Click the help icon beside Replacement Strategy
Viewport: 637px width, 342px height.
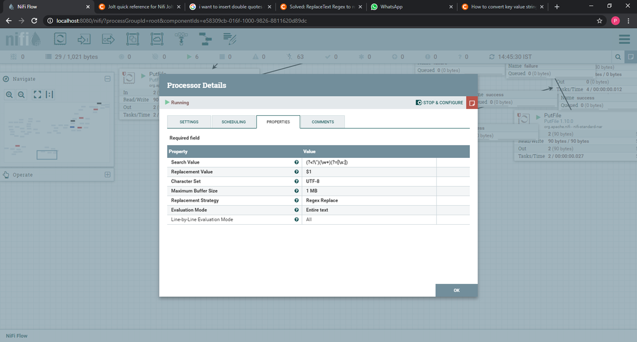297,201
